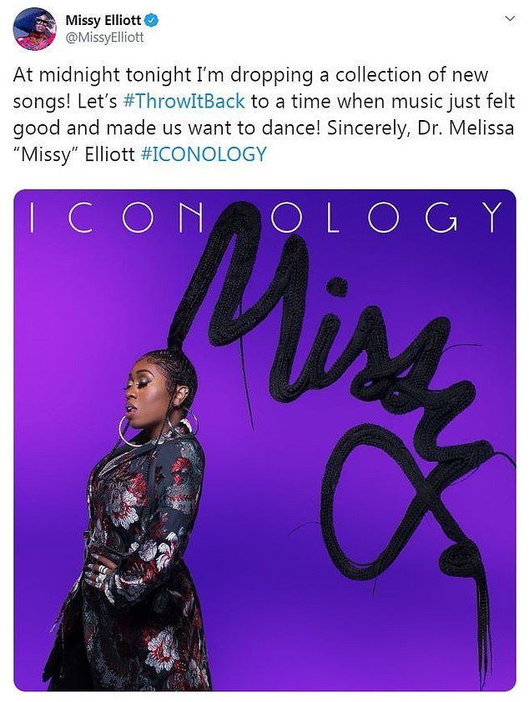
Task: Click the coiled braid knot near bottom
Action: coord(458,563)
